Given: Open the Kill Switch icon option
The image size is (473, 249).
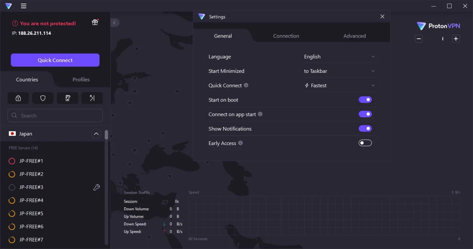Looking at the screenshot, I should (68, 98).
